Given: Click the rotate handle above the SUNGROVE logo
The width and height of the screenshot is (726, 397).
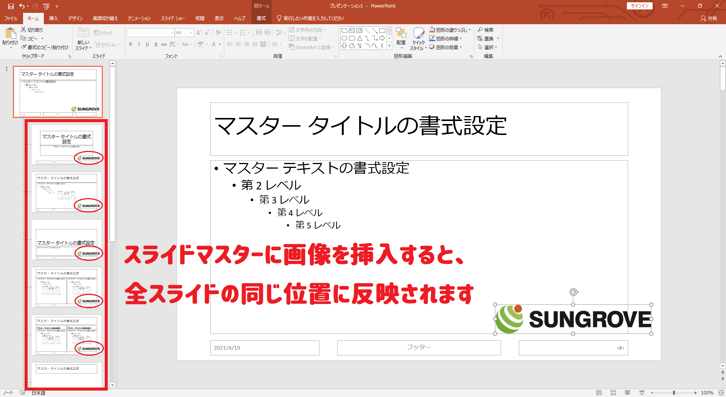Looking at the screenshot, I should point(574,292).
